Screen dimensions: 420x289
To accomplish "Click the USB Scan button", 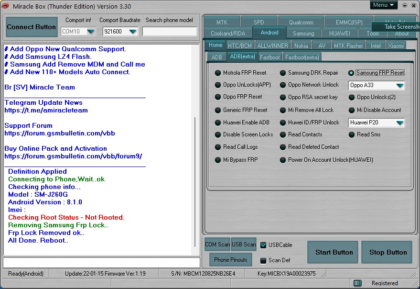I will click(x=244, y=245).
